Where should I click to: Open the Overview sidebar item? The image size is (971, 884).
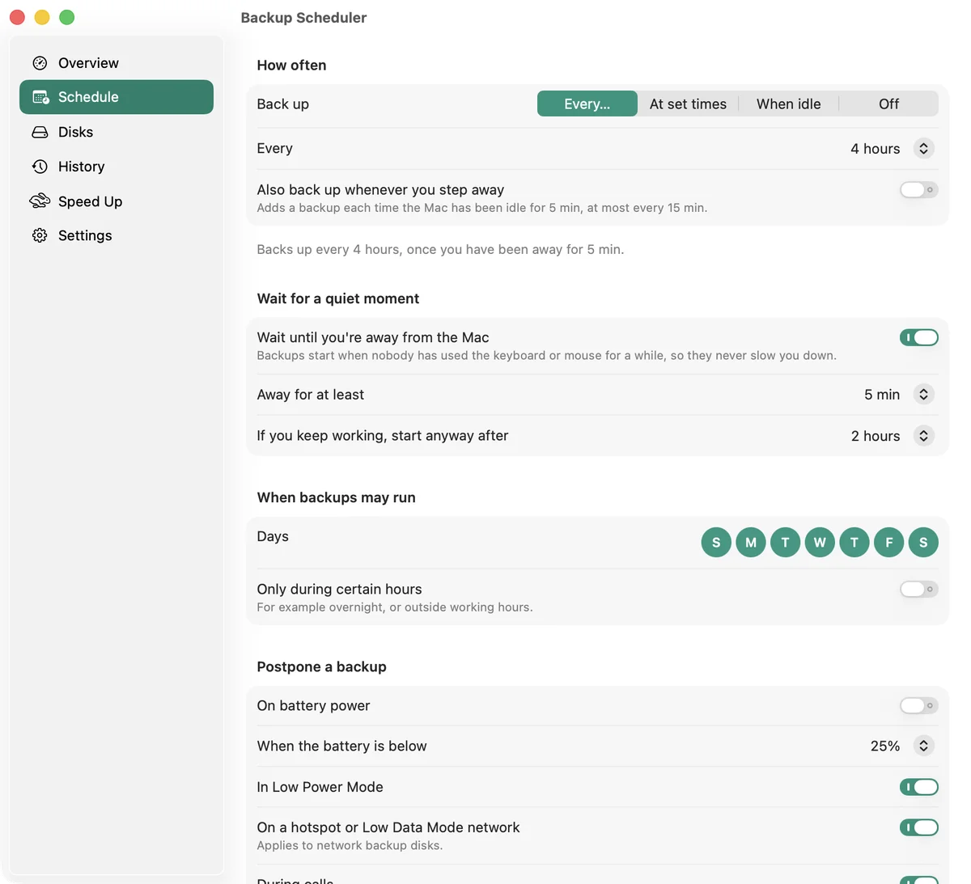[x=117, y=63]
